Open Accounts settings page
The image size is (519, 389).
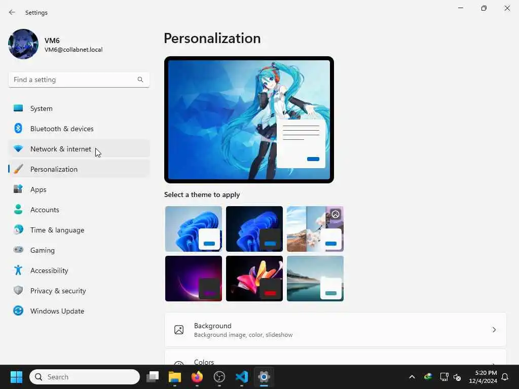click(x=79, y=209)
